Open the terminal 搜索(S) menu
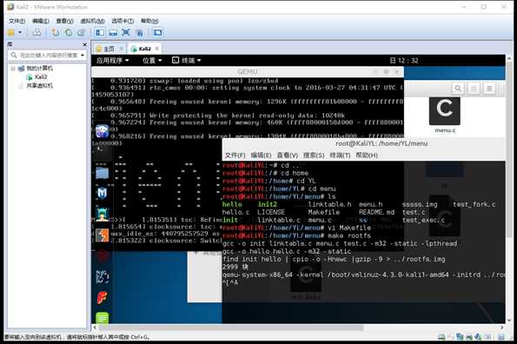This screenshot has width=517, height=344. [314, 155]
